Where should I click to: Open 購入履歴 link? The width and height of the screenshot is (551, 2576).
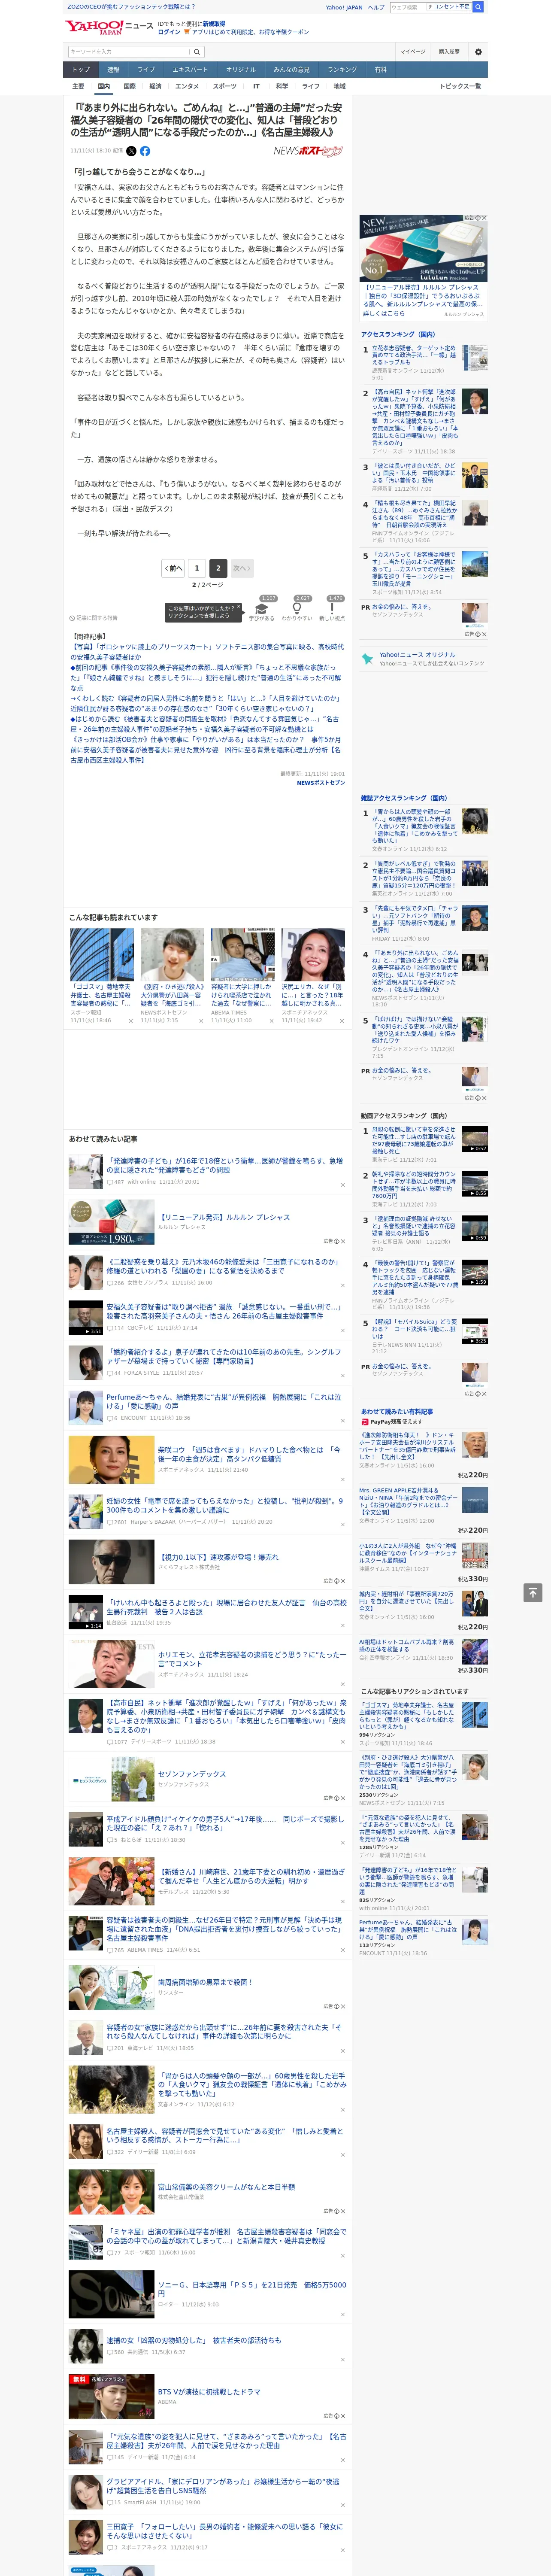point(449,52)
